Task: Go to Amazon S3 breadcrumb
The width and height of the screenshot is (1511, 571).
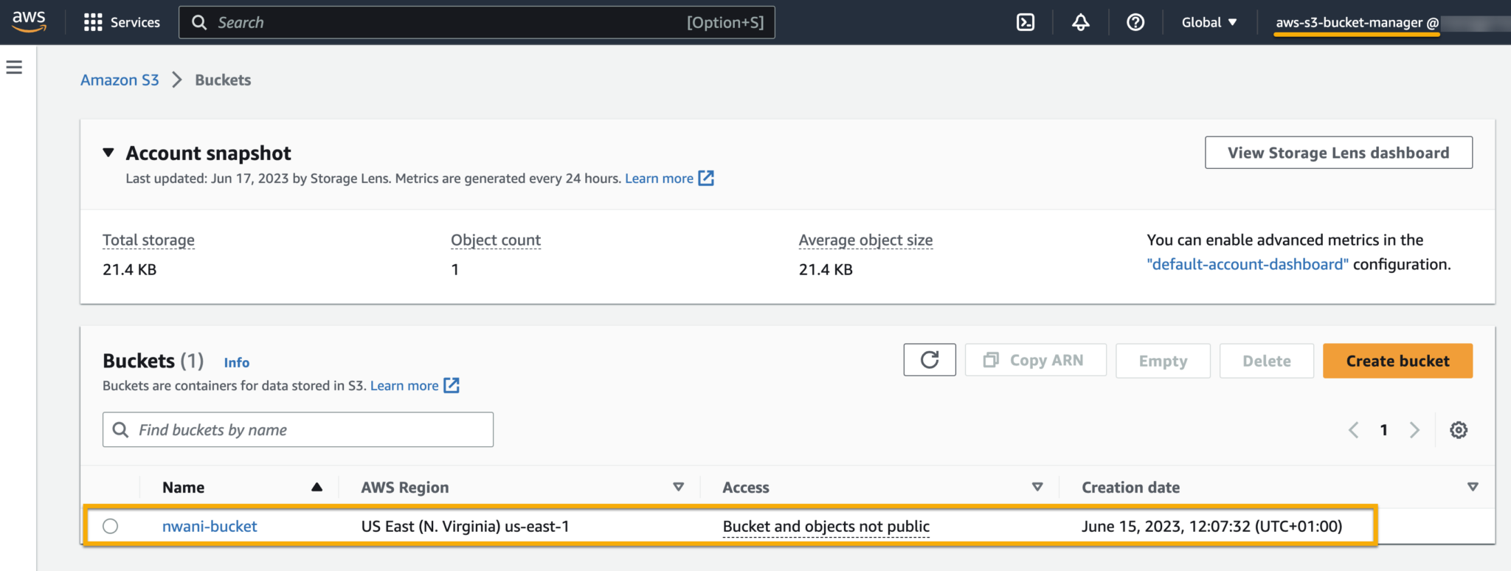Action: 120,80
